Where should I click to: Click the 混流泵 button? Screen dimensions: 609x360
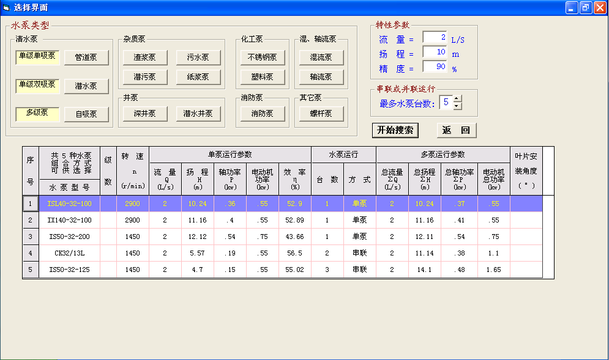click(x=321, y=57)
